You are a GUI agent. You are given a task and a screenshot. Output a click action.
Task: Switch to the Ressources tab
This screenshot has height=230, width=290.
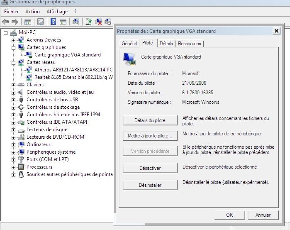tap(189, 44)
